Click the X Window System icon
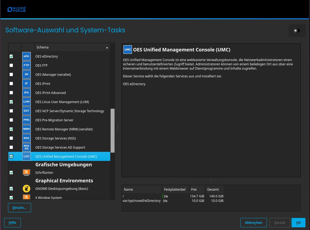Image resolution: width=310 pixels, height=230 pixels. pyautogui.click(x=26, y=198)
